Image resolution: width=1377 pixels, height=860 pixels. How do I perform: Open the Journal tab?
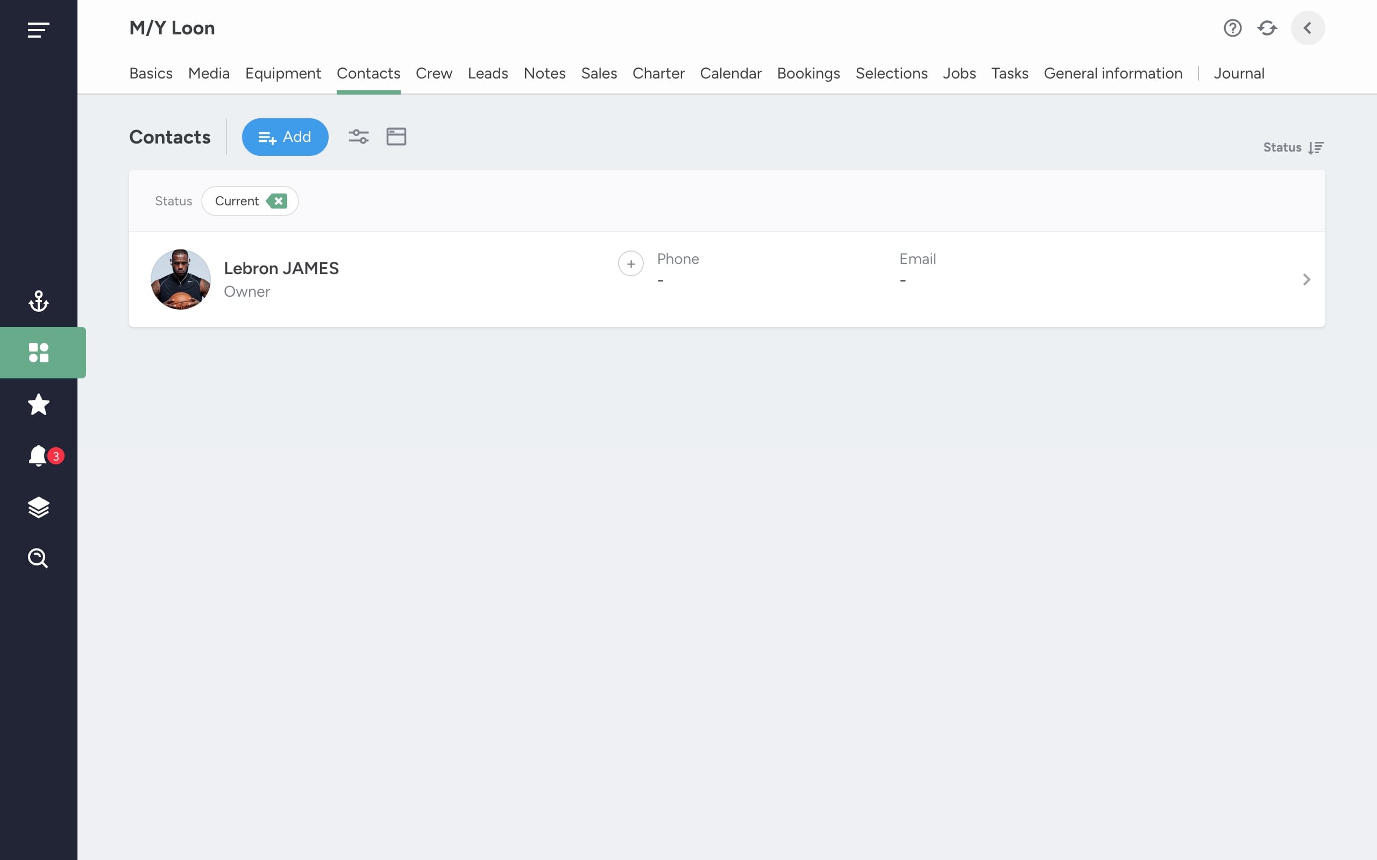point(1239,74)
